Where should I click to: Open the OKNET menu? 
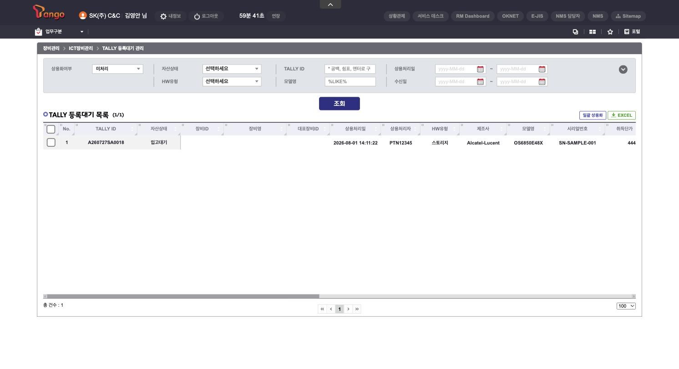(510, 16)
